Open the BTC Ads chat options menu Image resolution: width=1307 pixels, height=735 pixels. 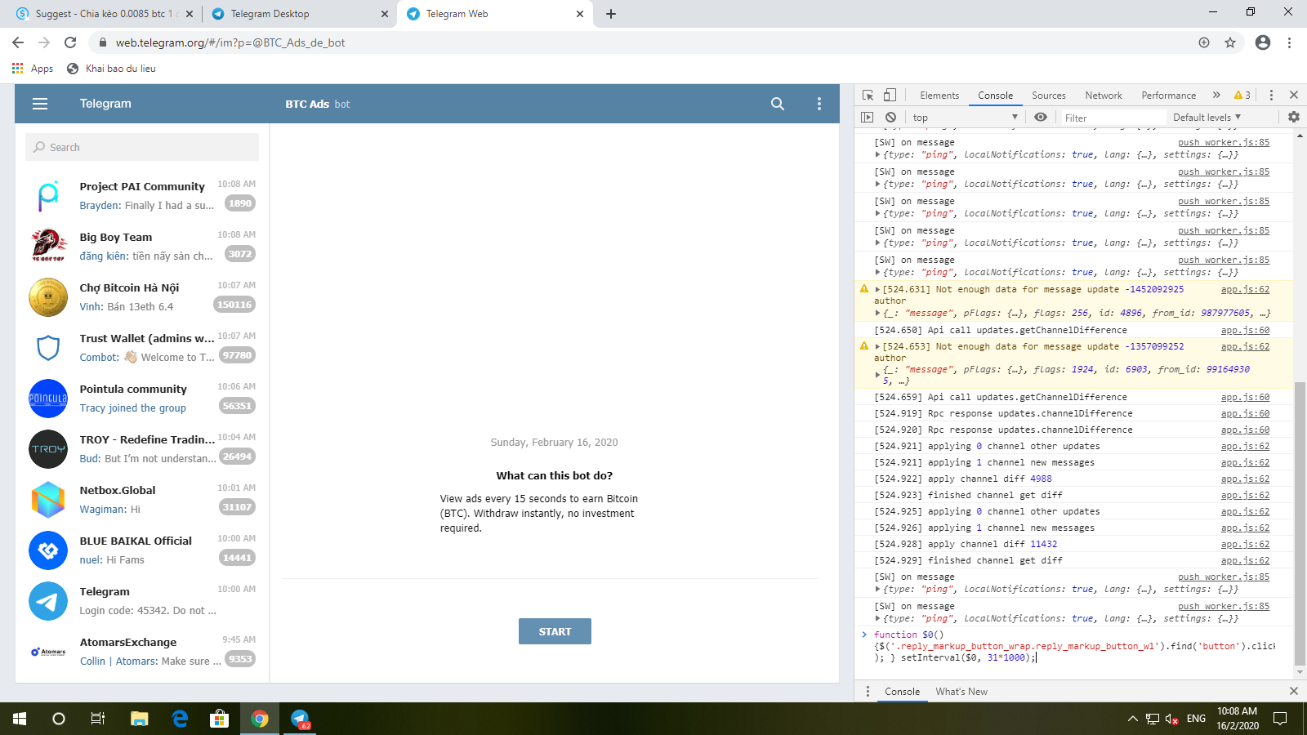pos(819,104)
